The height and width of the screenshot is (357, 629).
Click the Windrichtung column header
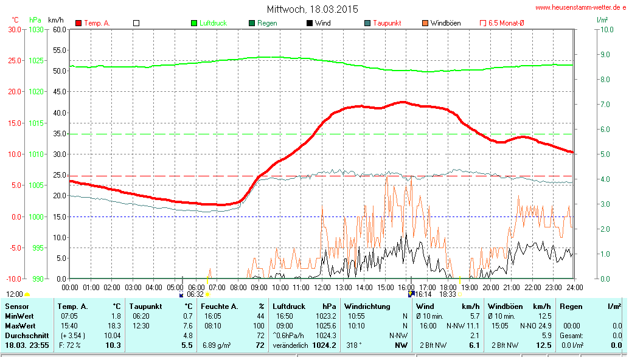374,306
